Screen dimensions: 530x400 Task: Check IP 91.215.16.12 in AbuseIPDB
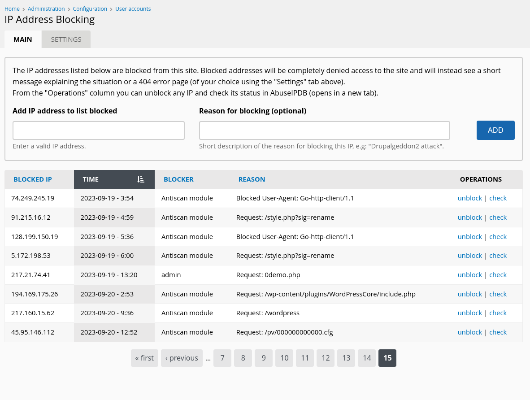(x=498, y=217)
